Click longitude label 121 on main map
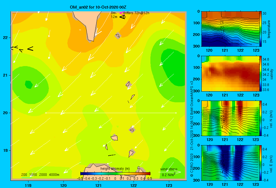276x188 pixels. (x=99, y=185)
